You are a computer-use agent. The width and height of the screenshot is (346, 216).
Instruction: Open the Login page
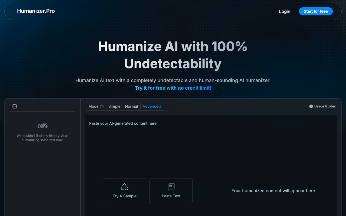click(284, 11)
